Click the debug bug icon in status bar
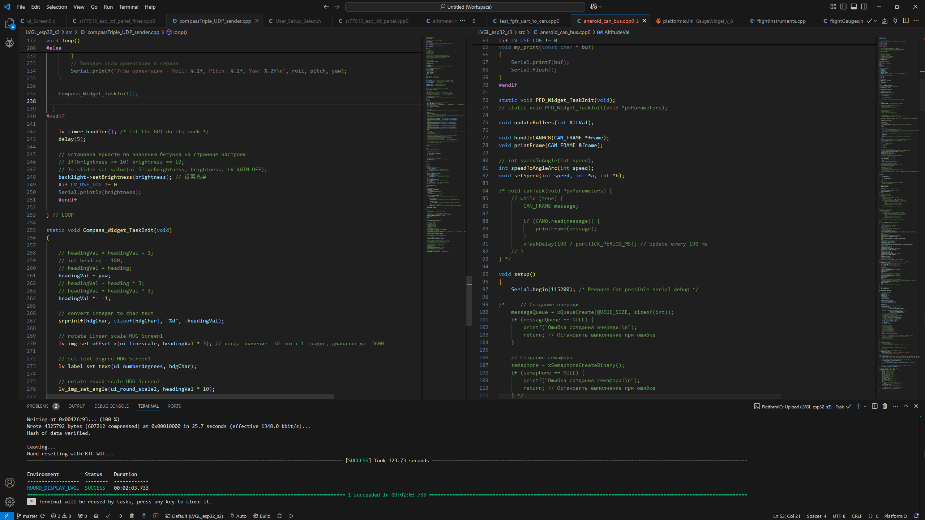Viewport: 925px width, 520px height. [x=279, y=516]
